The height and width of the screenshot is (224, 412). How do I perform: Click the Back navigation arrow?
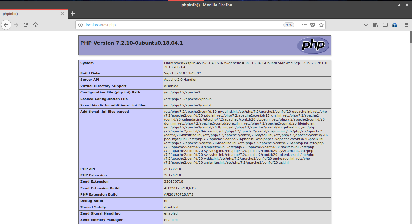click(x=6, y=25)
